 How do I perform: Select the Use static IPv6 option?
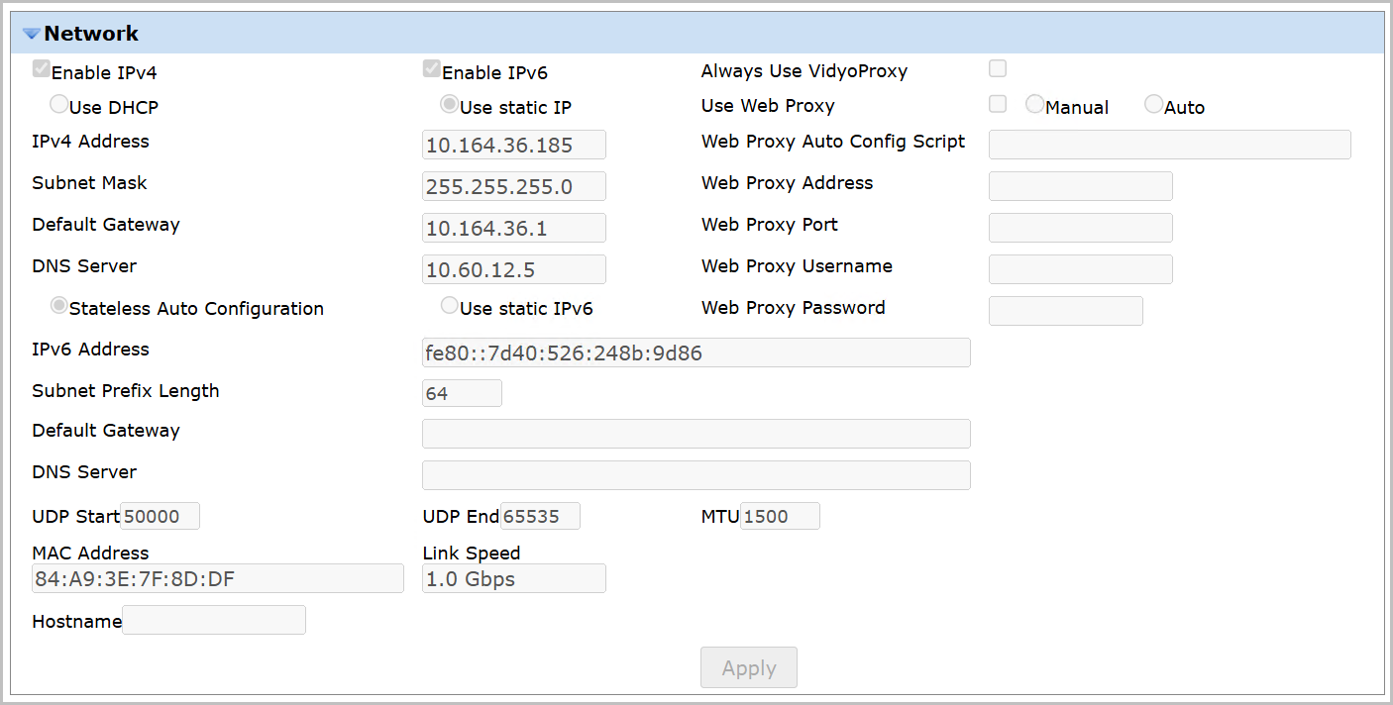point(450,306)
